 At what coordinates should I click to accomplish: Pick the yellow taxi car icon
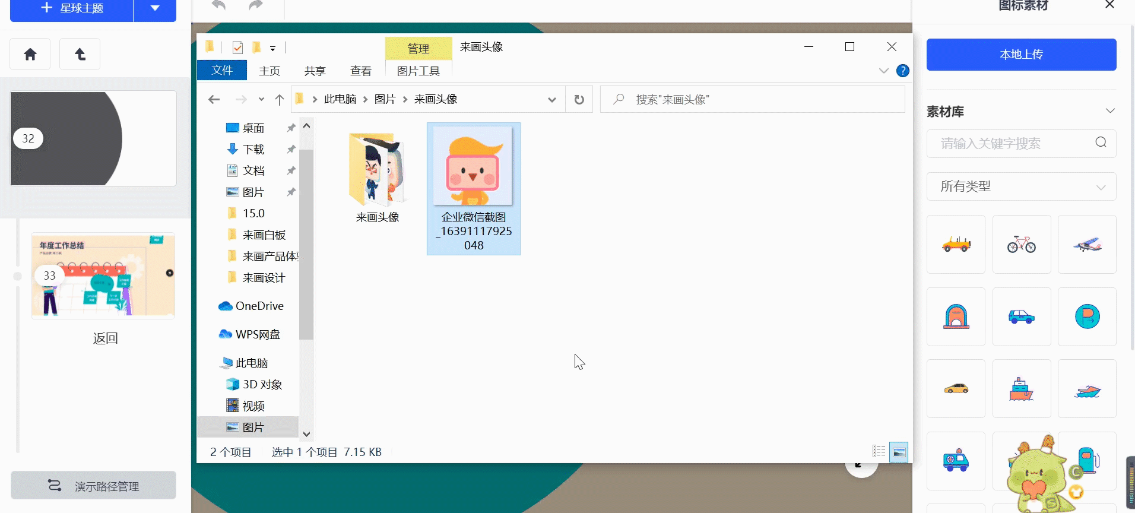(956, 388)
